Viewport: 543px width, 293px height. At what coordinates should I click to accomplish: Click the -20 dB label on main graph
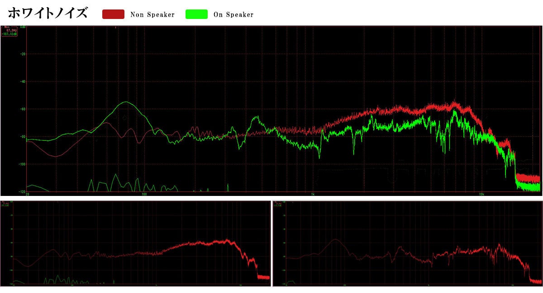click(x=23, y=54)
